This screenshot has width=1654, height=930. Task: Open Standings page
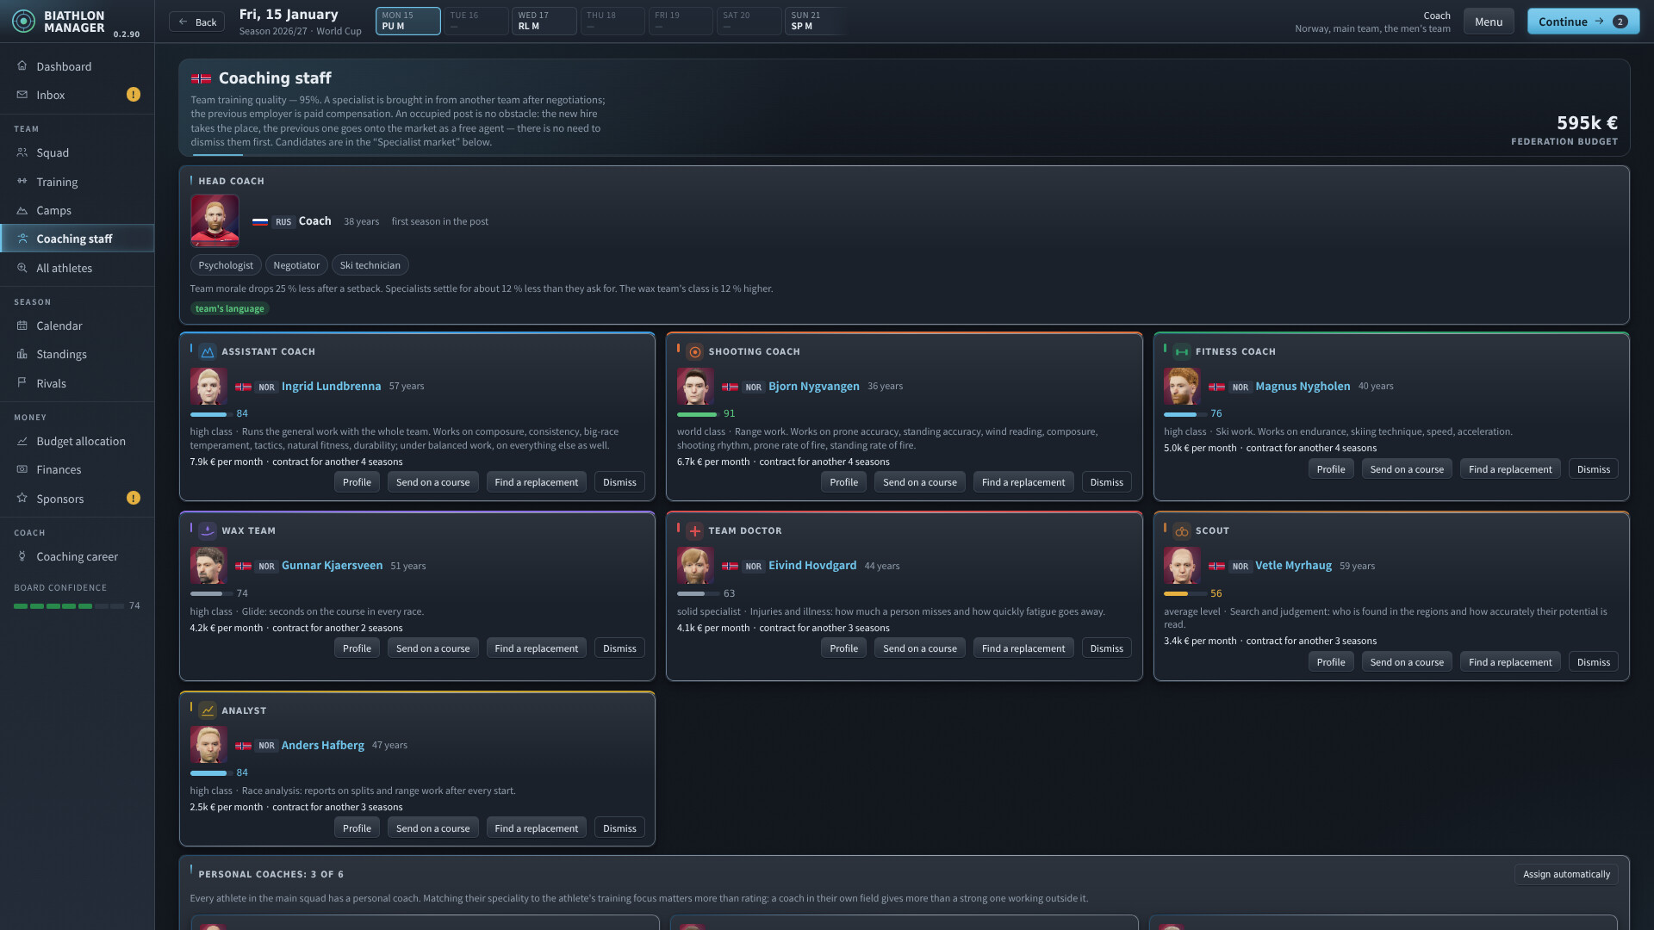tap(78, 354)
